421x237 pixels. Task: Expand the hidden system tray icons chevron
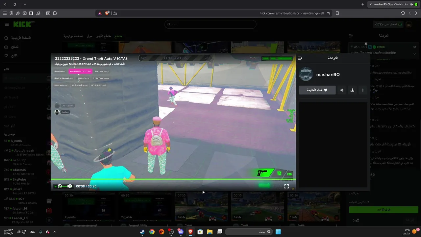(x=55, y=232)
